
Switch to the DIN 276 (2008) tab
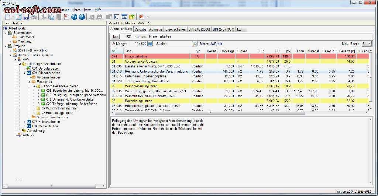[x=199, y=29]
